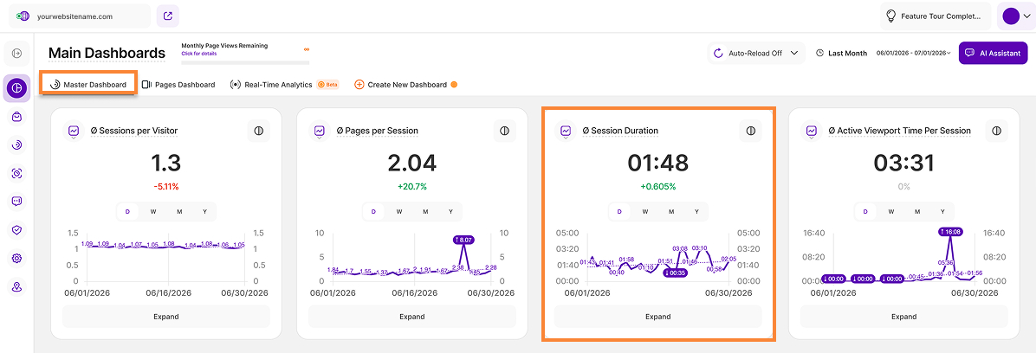Open the feedback chat bubble sidebar icon
1036x353 pixels.
coord(16,202)
